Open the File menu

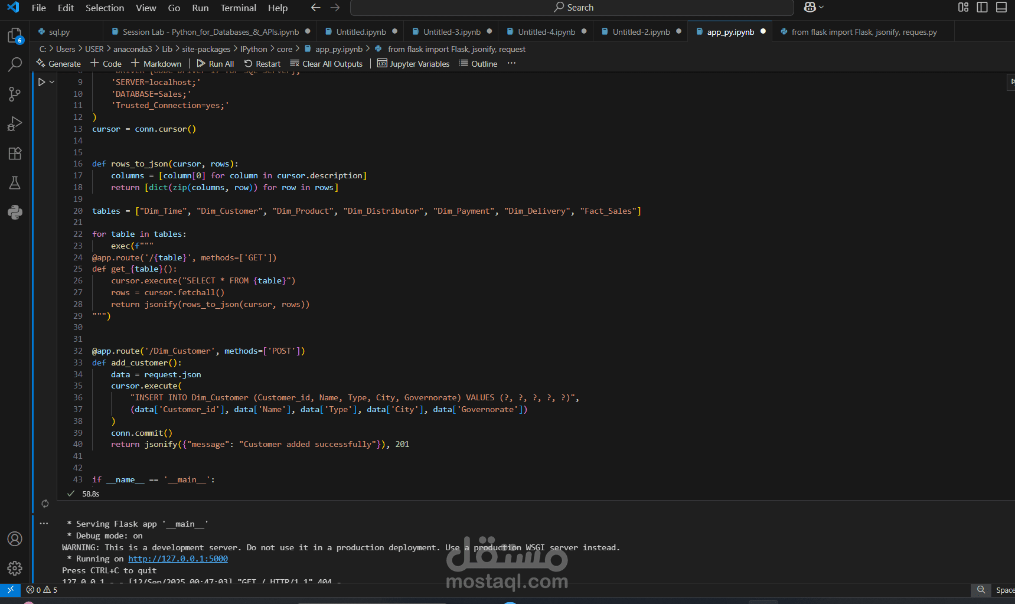38,8
